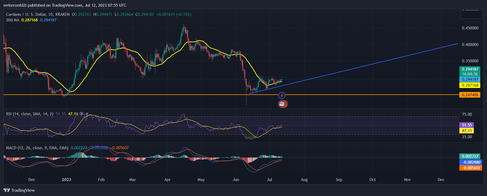Image resolution: width=487 pixels, height=196 pixels.
Task: Click the TradingView logo at bottom left
Action: point(19,190)
